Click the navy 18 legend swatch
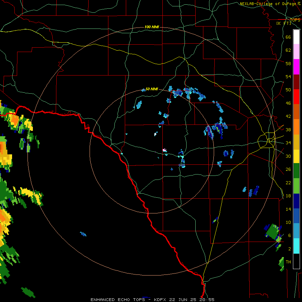 tap(296, 201)
